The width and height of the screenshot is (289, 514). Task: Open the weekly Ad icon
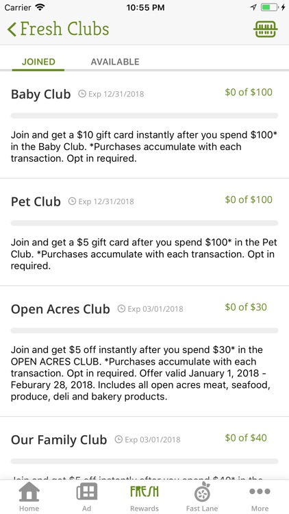87,491
